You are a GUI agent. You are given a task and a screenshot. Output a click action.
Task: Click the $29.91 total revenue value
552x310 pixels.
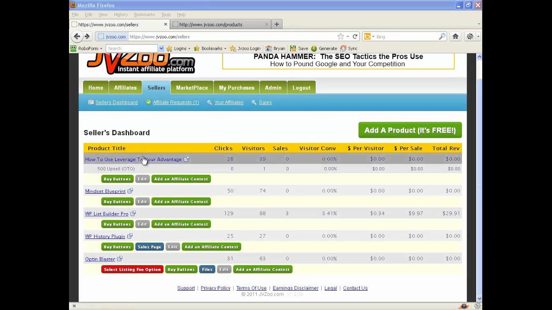coord(451,213)
